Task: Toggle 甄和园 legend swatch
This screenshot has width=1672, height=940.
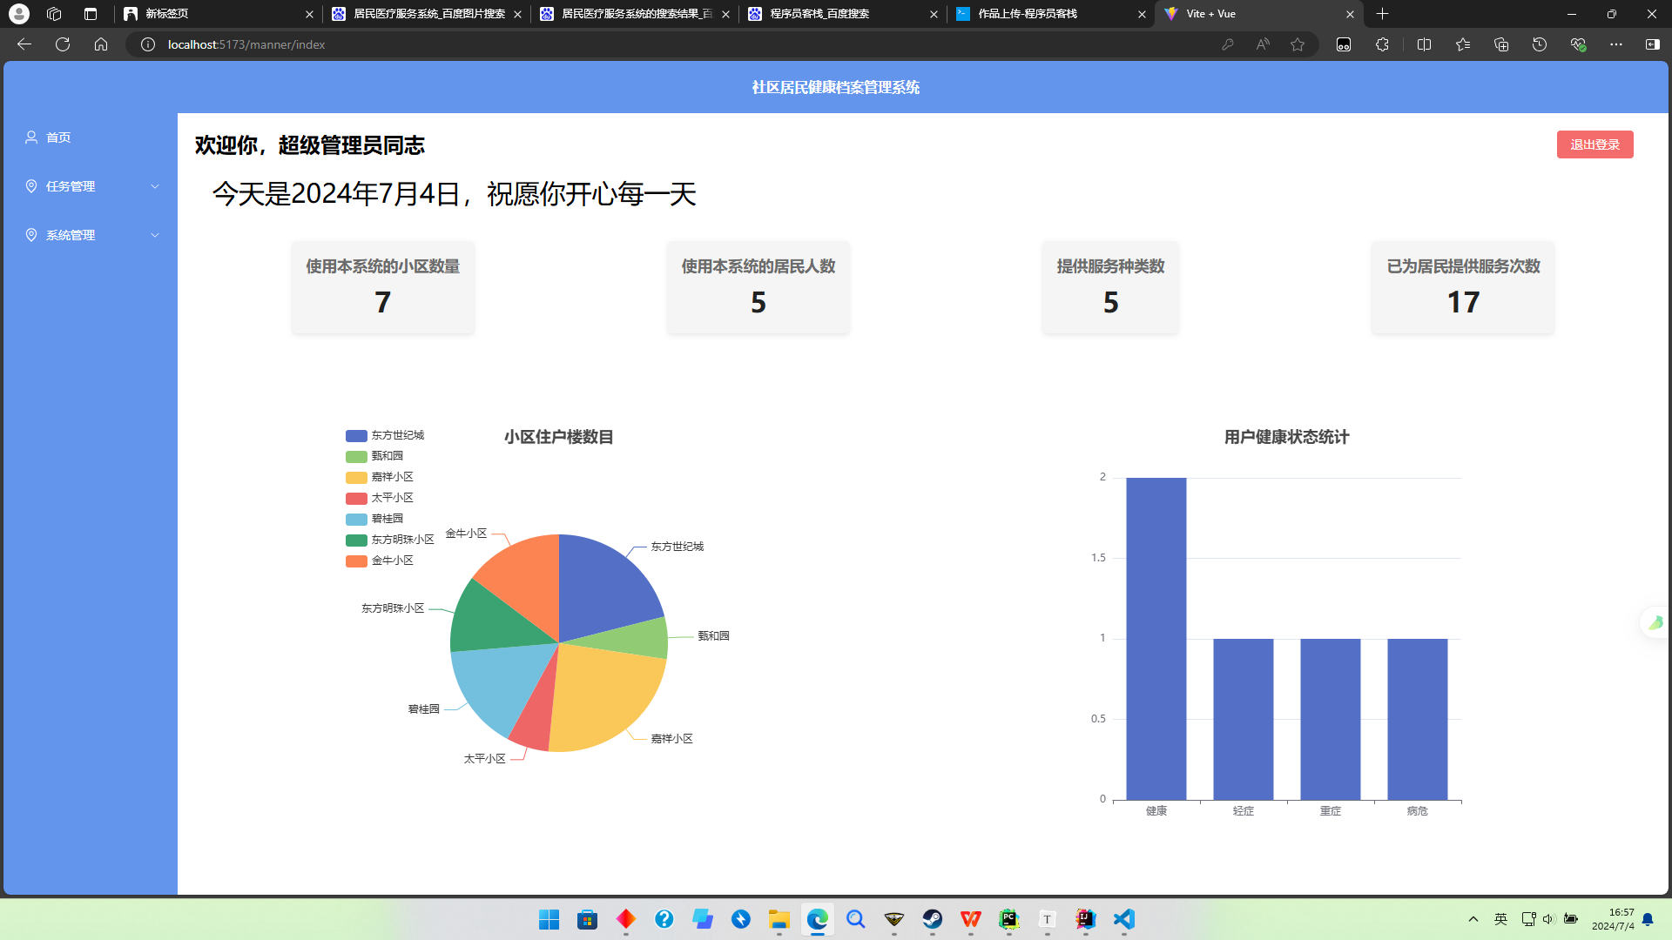Action: [x=356, y=457]
